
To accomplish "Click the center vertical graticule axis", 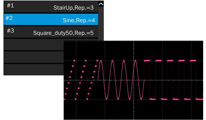I will pyautogui.click(x=134, y=80).
